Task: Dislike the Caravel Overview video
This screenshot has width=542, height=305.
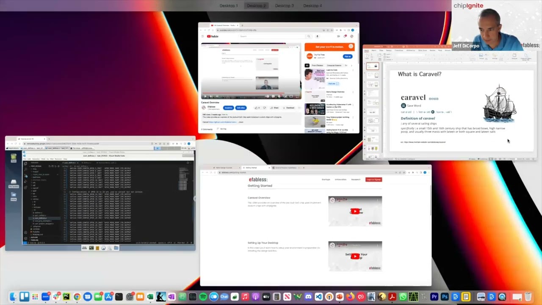Action: [264, 108]
